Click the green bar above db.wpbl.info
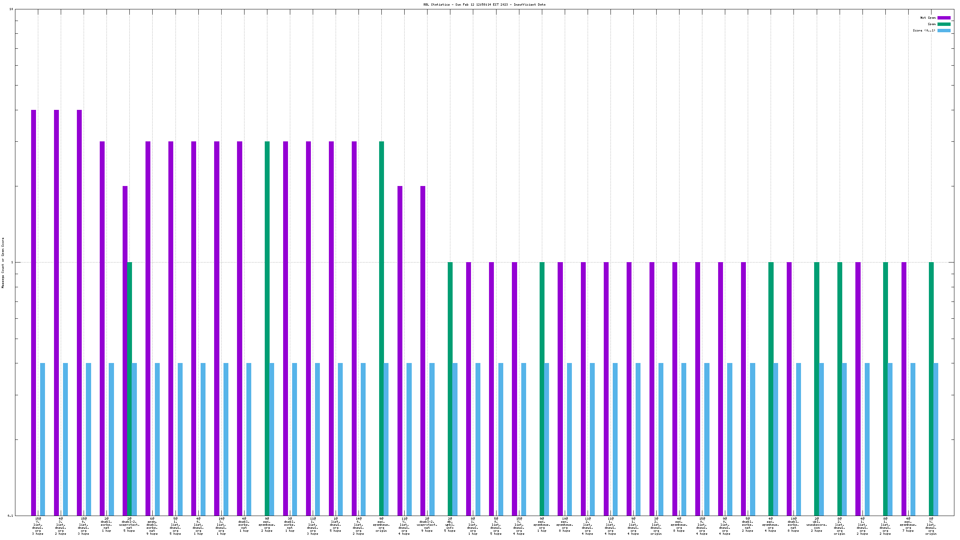Screen dimensions: 960x540 (x=450, y=388)
